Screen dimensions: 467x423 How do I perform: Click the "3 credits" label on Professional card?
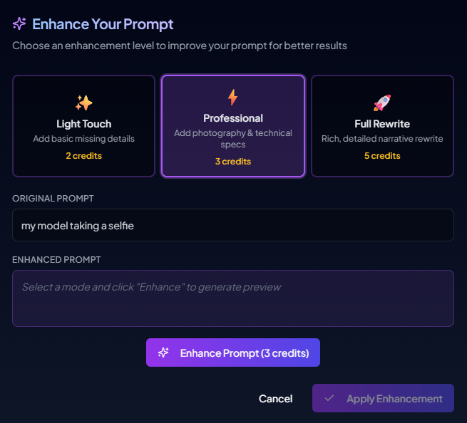233,162
